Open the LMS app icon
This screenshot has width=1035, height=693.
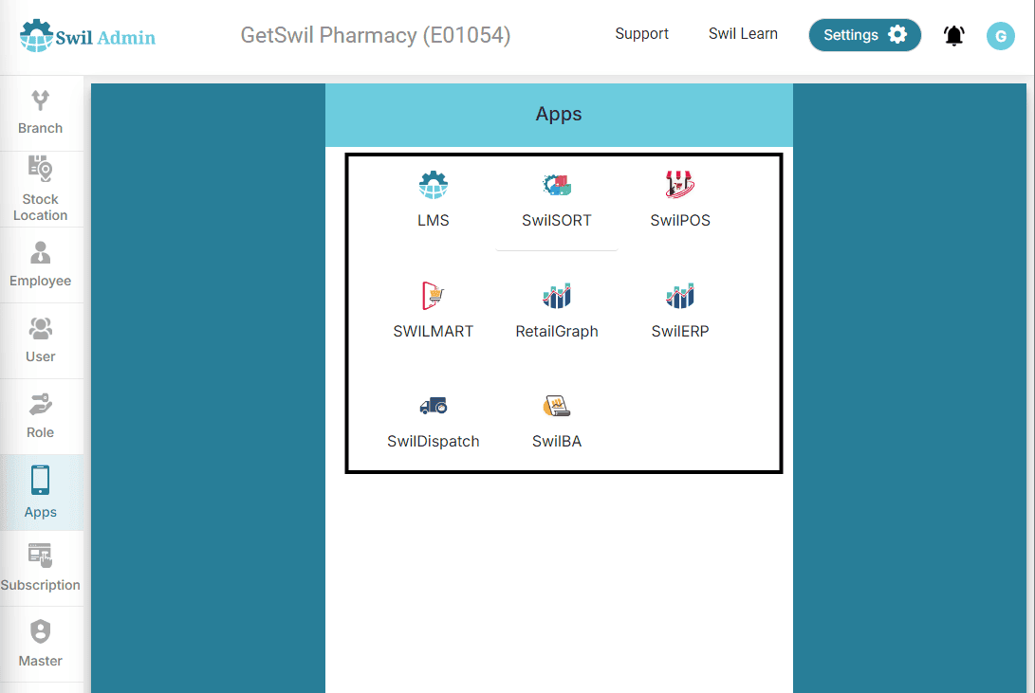[x=433, y=186]
